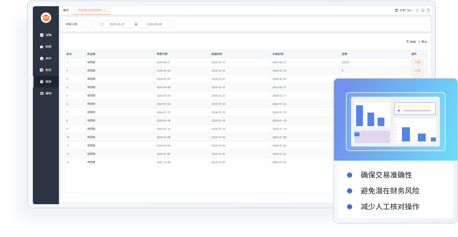Click the orange box logo in sidebar
This screenshot has width=458, height=237.
point(46,18)
